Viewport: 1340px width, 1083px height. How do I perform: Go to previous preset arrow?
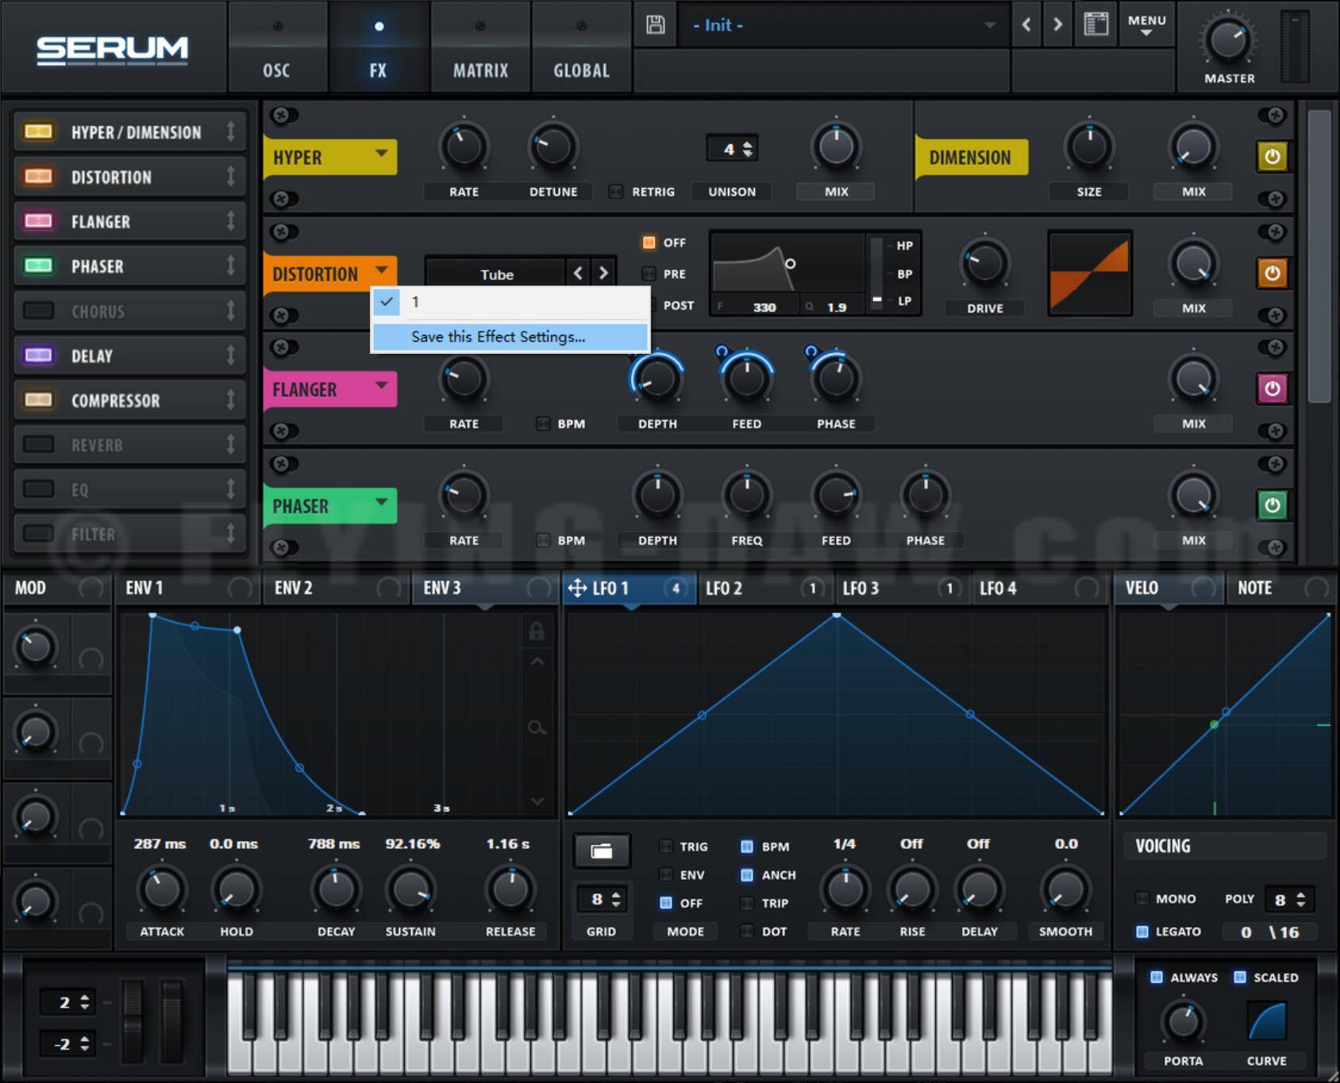pos(1026,25)
